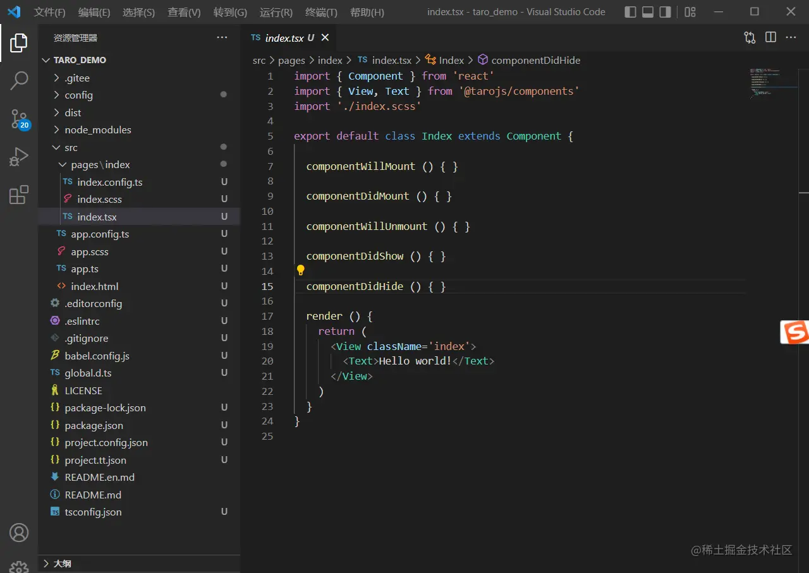Toggle the secondary sidebar layout button

[x=665, y=12]
